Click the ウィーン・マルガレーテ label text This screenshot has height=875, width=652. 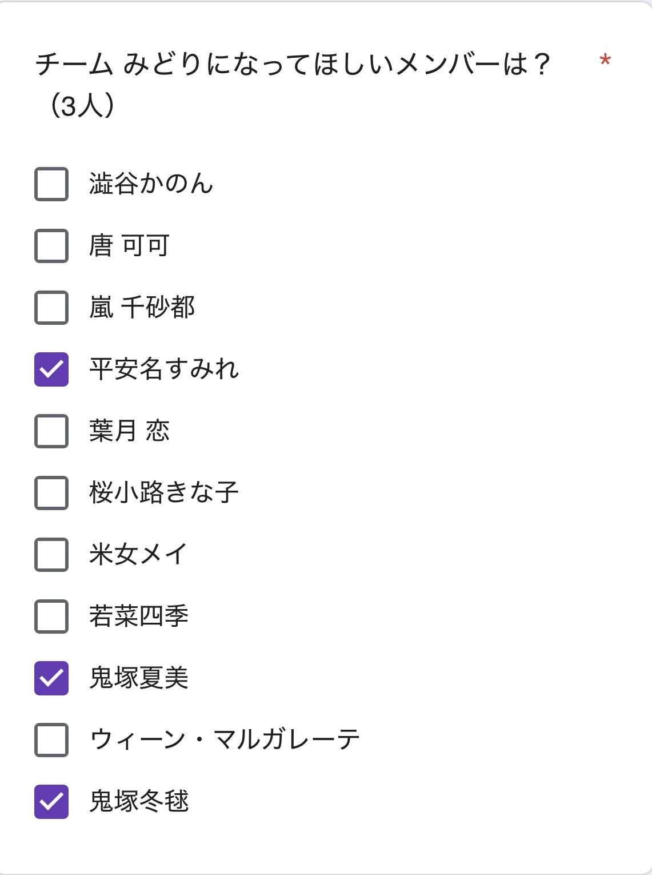pyautogui.click(x=225, y=740)
